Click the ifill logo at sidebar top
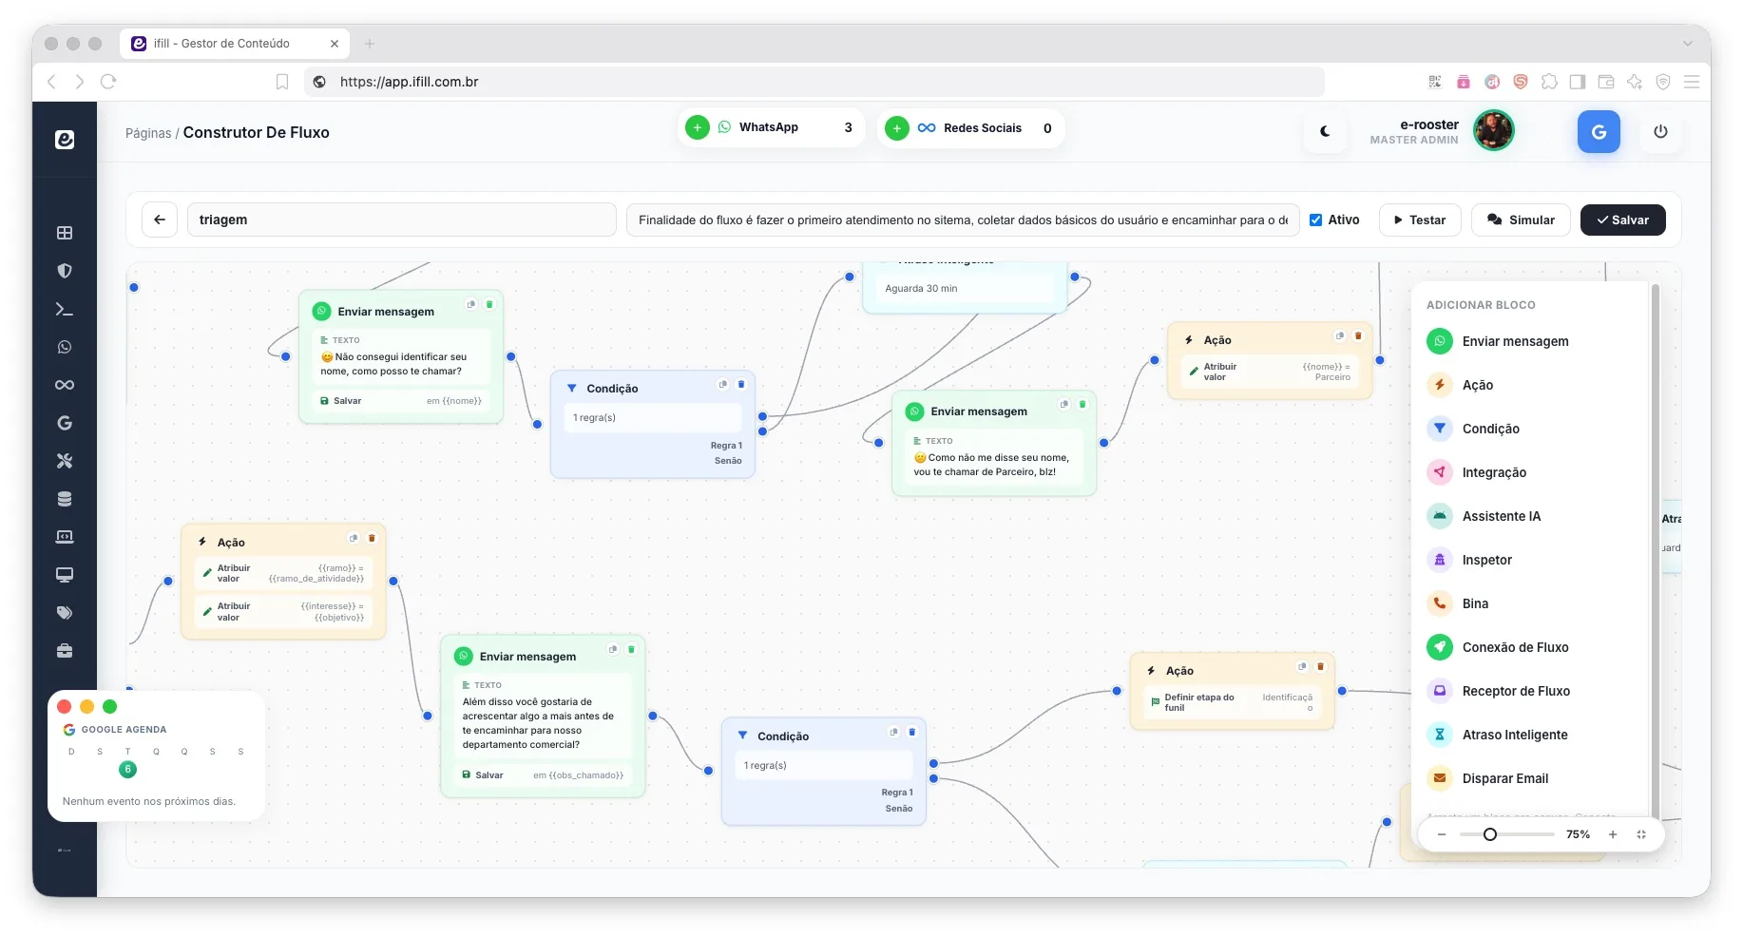 coord(65,140)
